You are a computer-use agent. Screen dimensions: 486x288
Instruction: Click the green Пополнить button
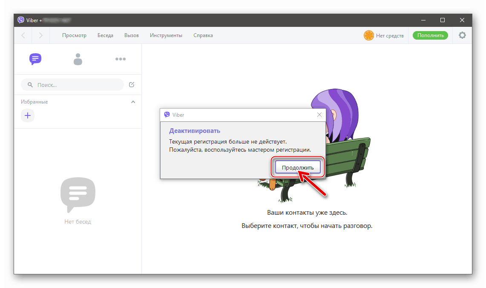pos(430,35)
